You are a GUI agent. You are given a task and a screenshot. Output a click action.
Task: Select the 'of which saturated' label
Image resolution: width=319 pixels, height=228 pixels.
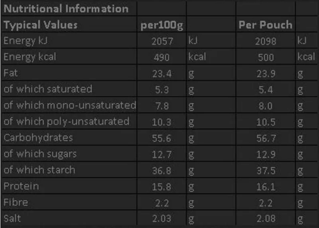pos(48,89)
